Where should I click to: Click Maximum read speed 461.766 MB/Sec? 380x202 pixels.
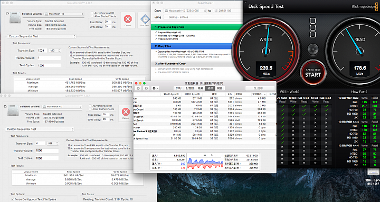[x=75, y=83]
